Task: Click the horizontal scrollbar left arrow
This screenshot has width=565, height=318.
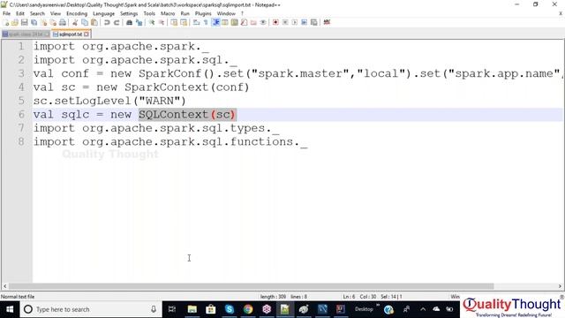Action: [x=4, y=286]
